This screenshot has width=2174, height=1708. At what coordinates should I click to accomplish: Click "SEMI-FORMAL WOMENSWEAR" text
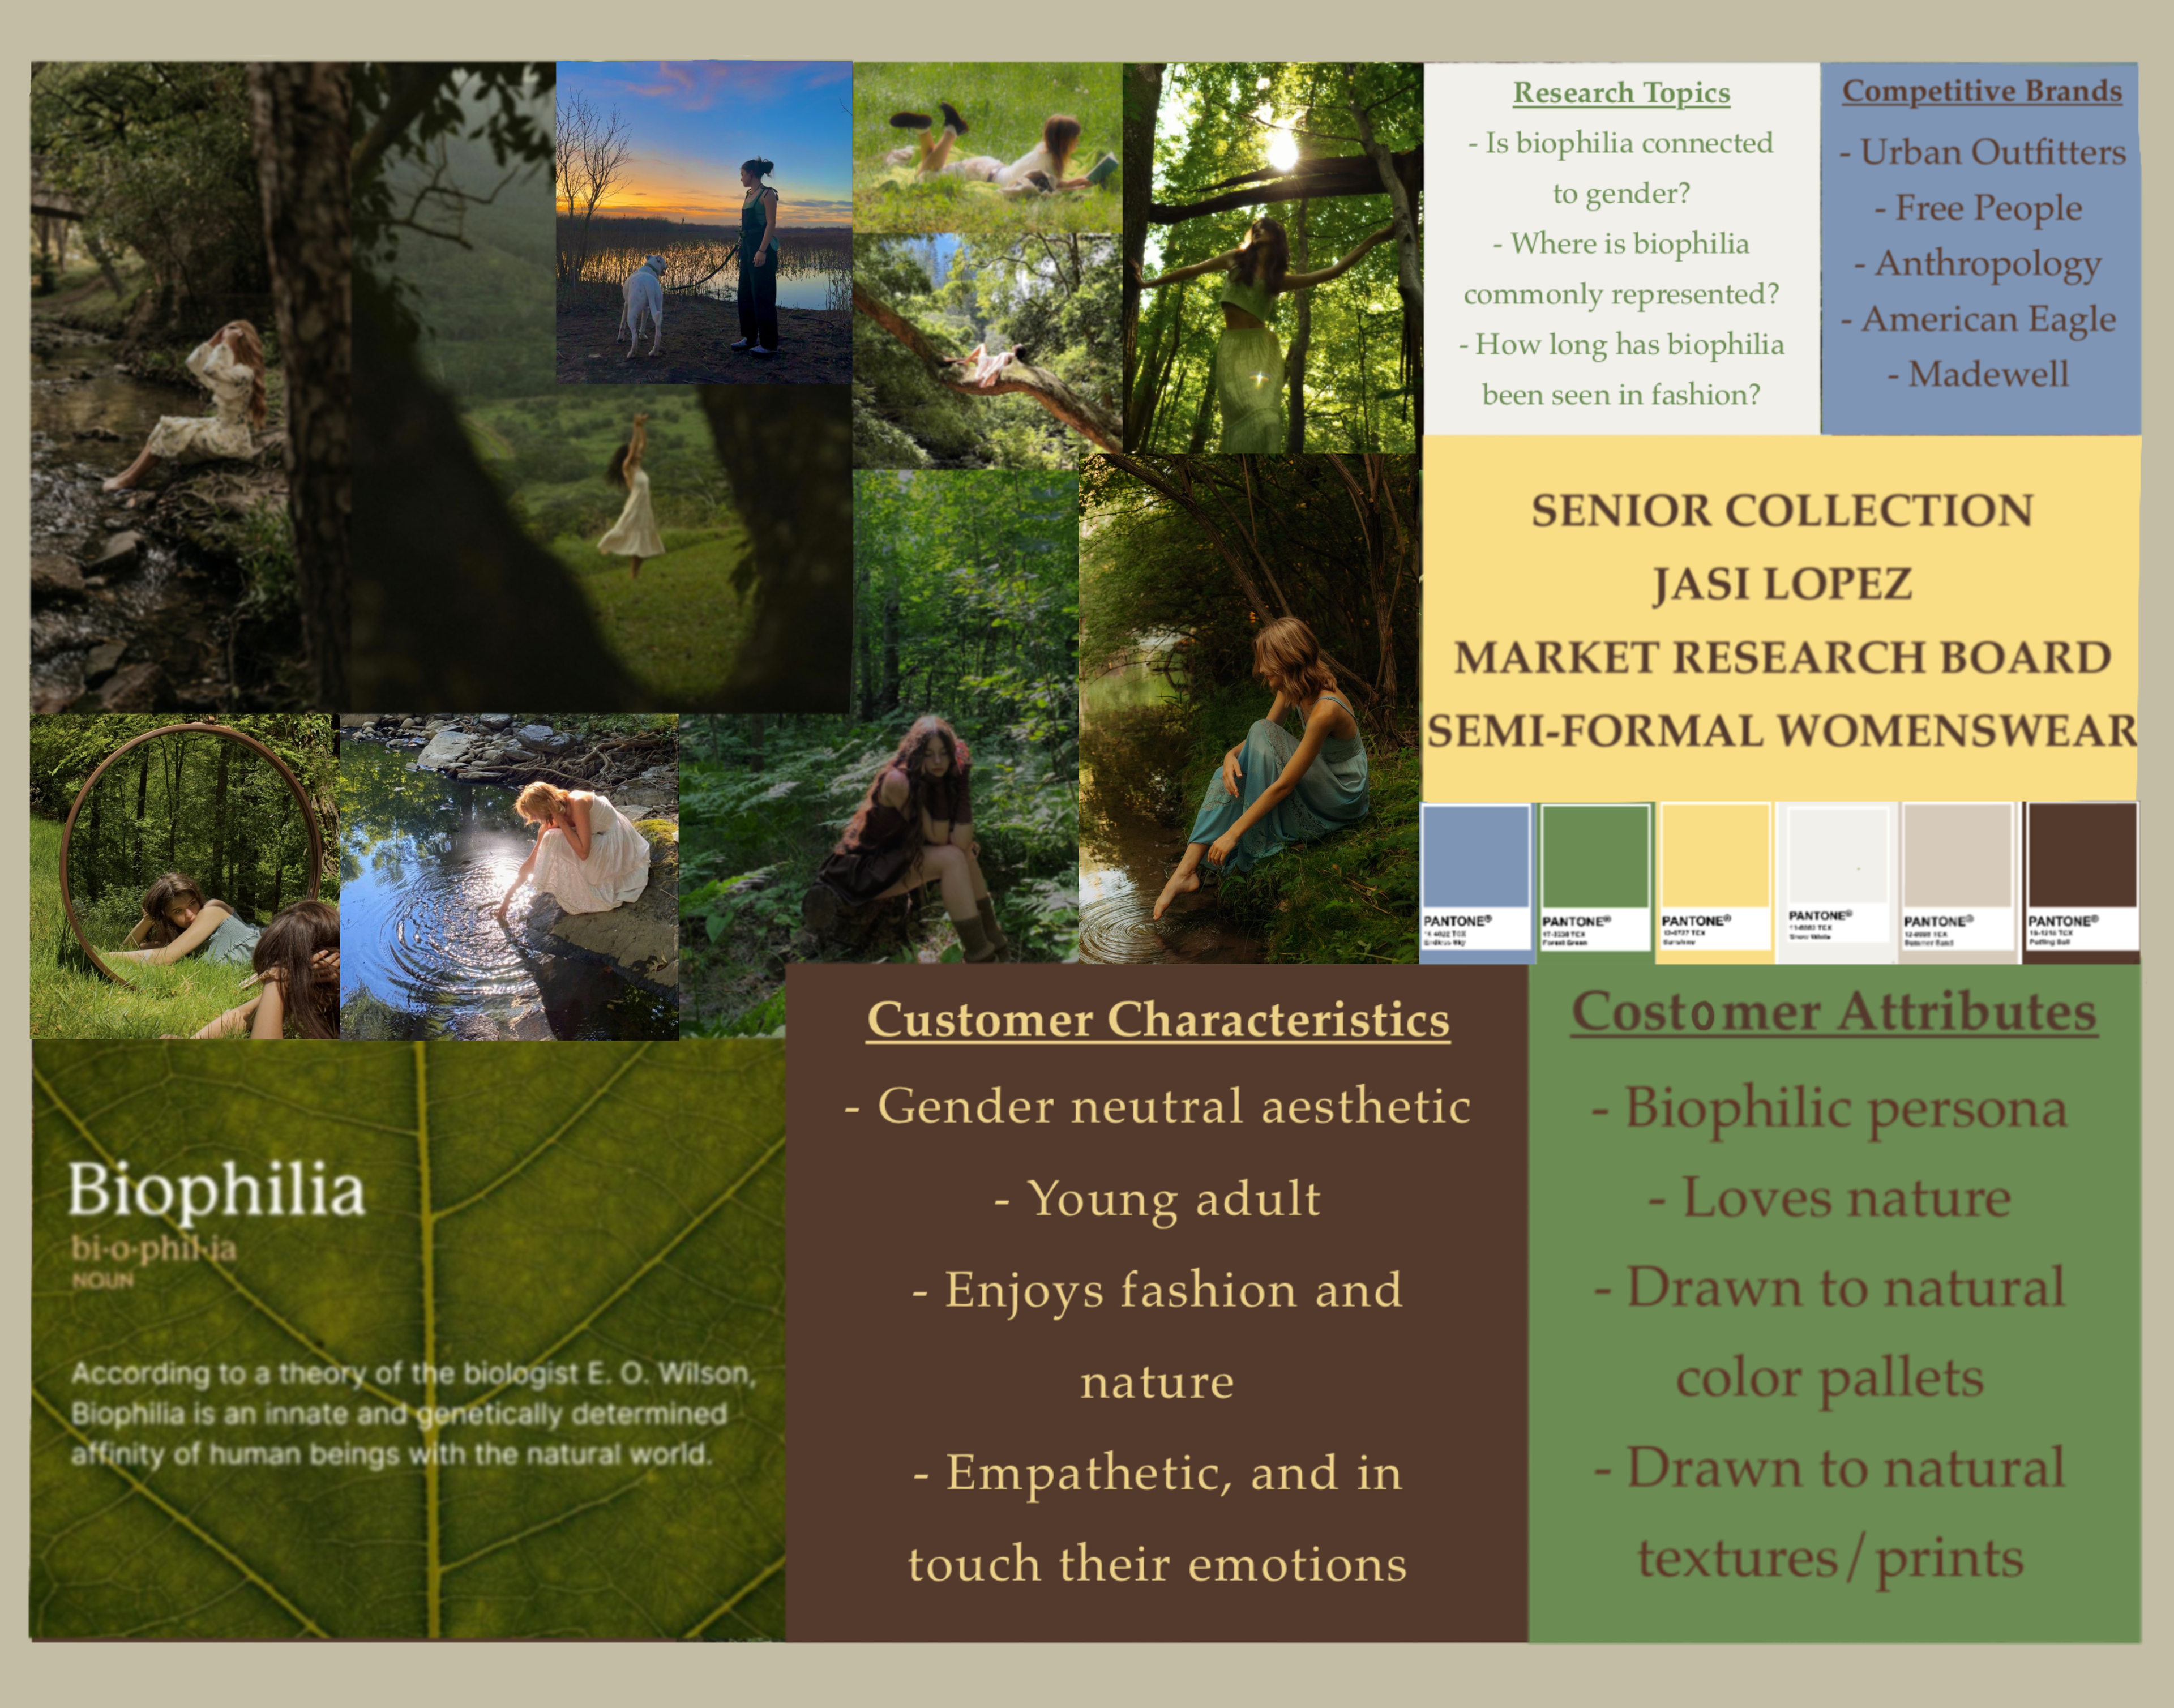click(1782, 731)
